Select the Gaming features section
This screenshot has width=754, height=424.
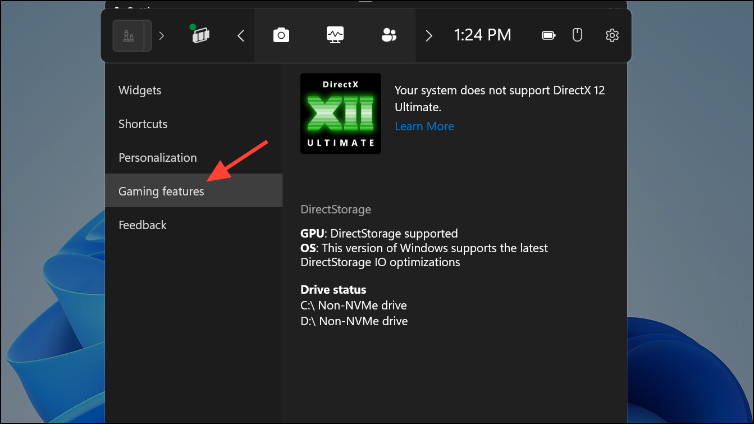[194, 191]
